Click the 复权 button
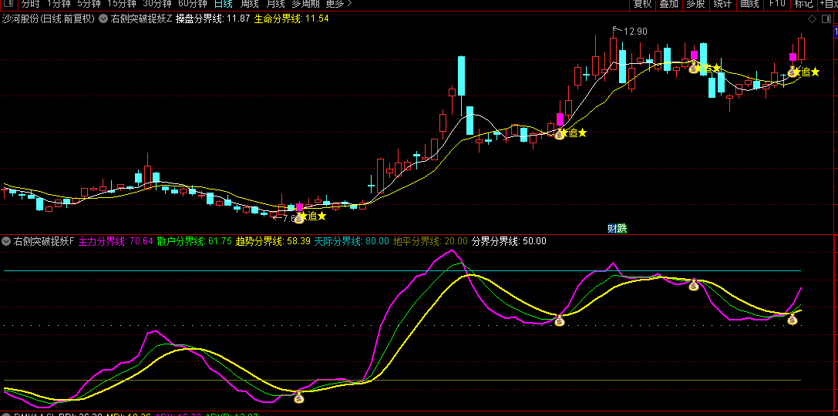 pyautogui.click(x=642, y=4)
